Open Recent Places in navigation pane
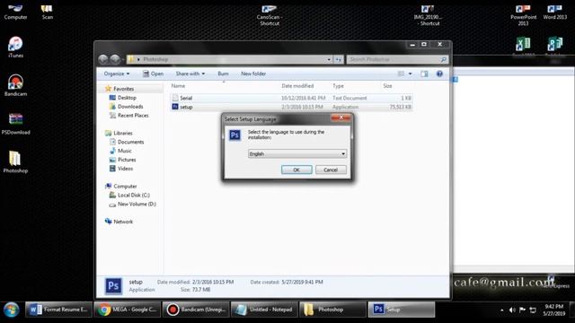The width and height of the screenshot is (575, 323). pos(133,116)
